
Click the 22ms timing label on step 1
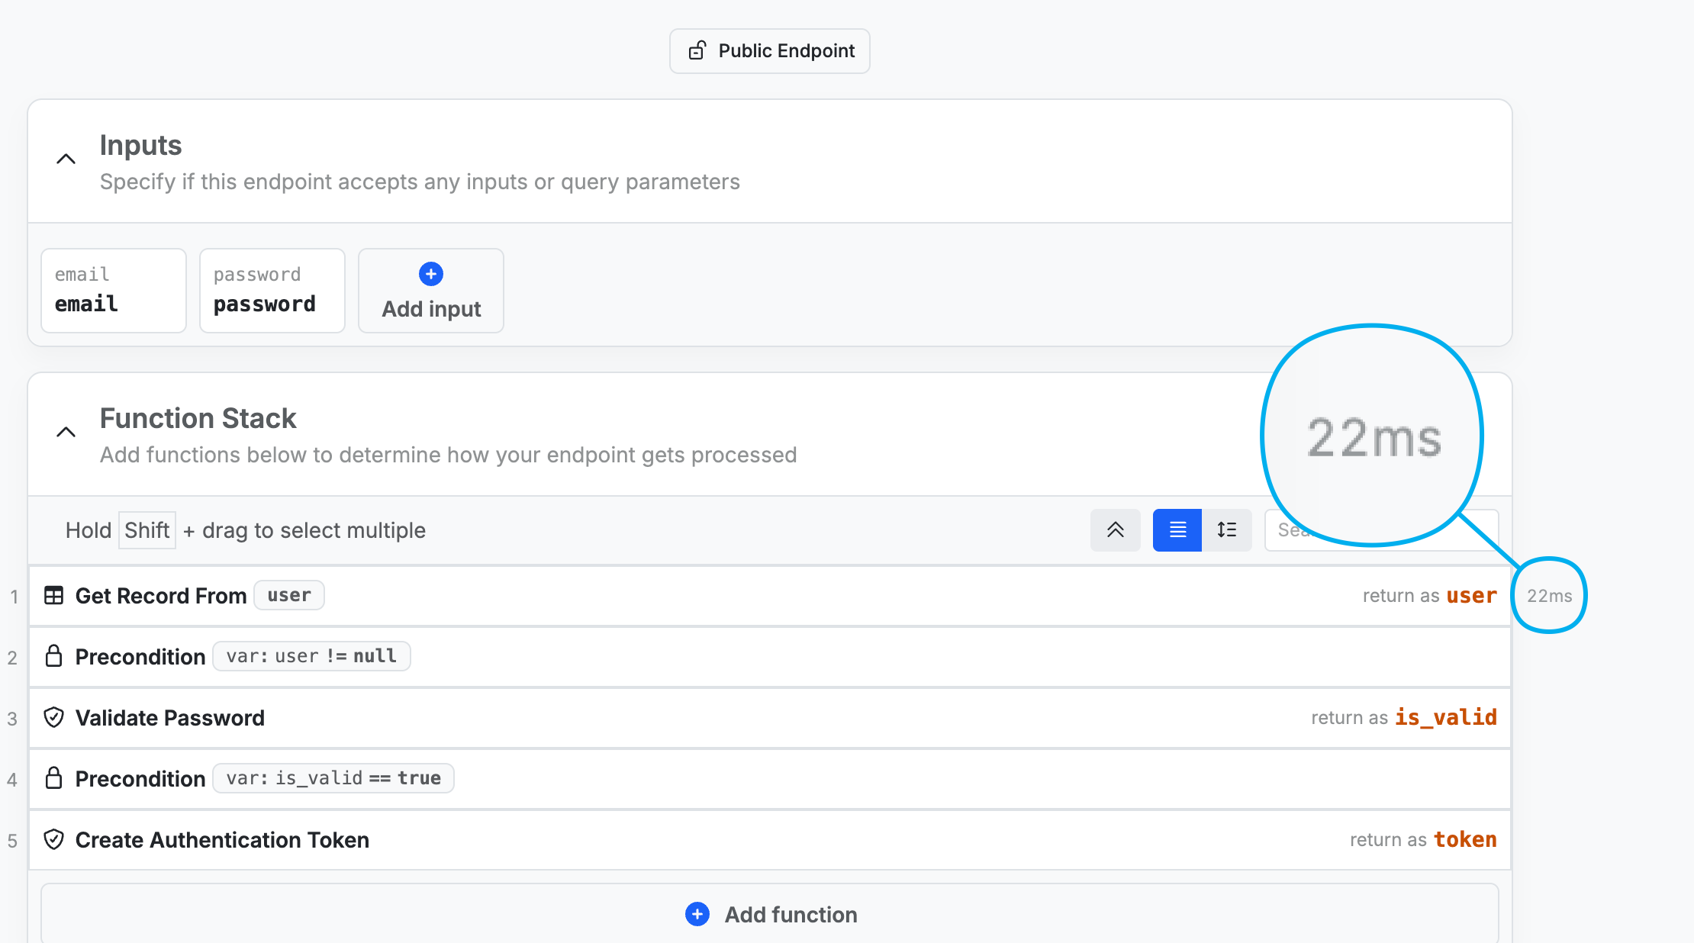point(1549,596)
